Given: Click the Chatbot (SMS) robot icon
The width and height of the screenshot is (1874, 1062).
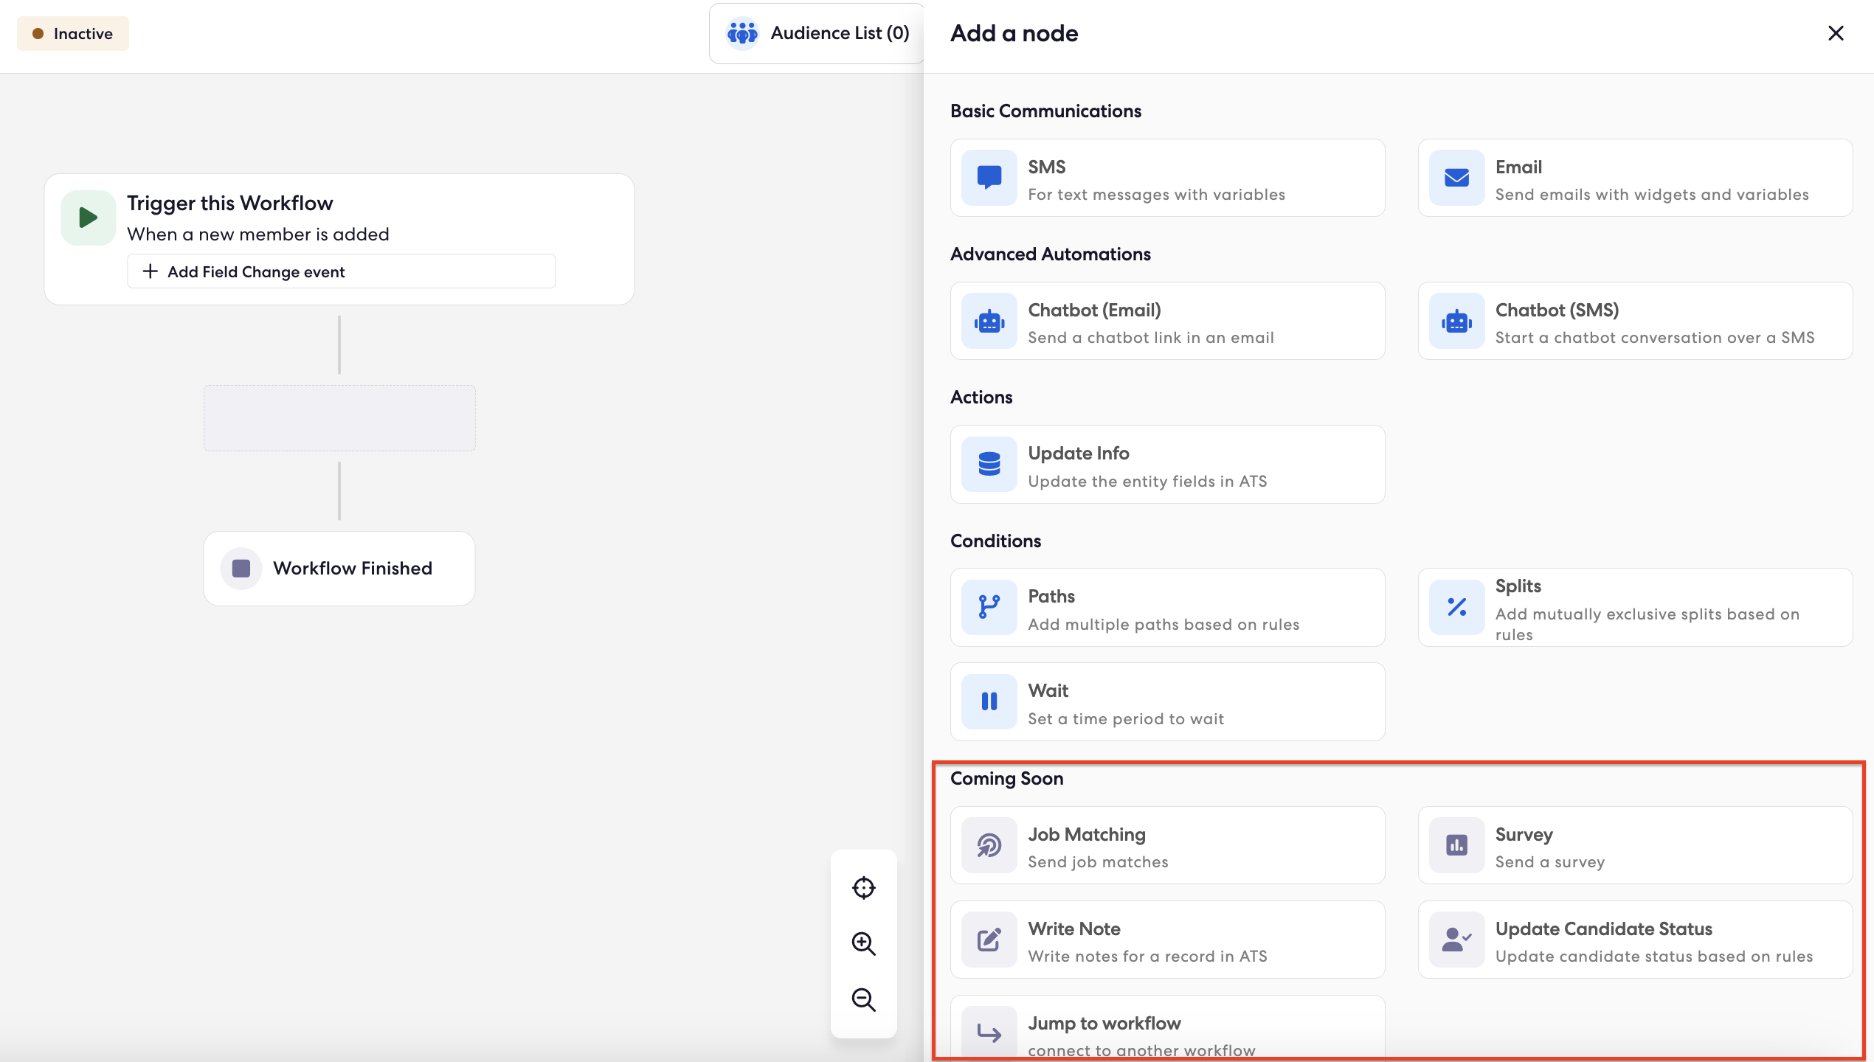Looking at the screenshot, I should click(1456, 321).
